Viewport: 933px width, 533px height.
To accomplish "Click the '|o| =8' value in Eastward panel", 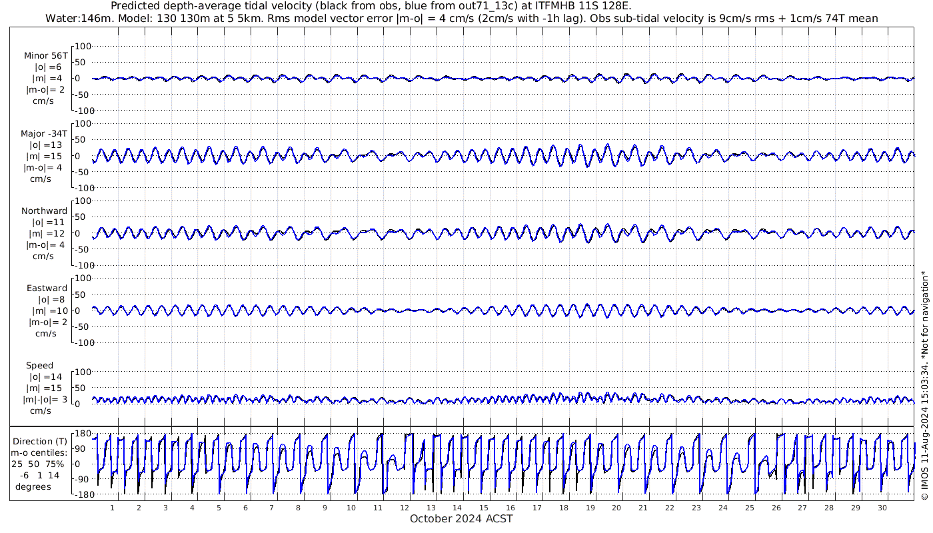I will [51, 300].
